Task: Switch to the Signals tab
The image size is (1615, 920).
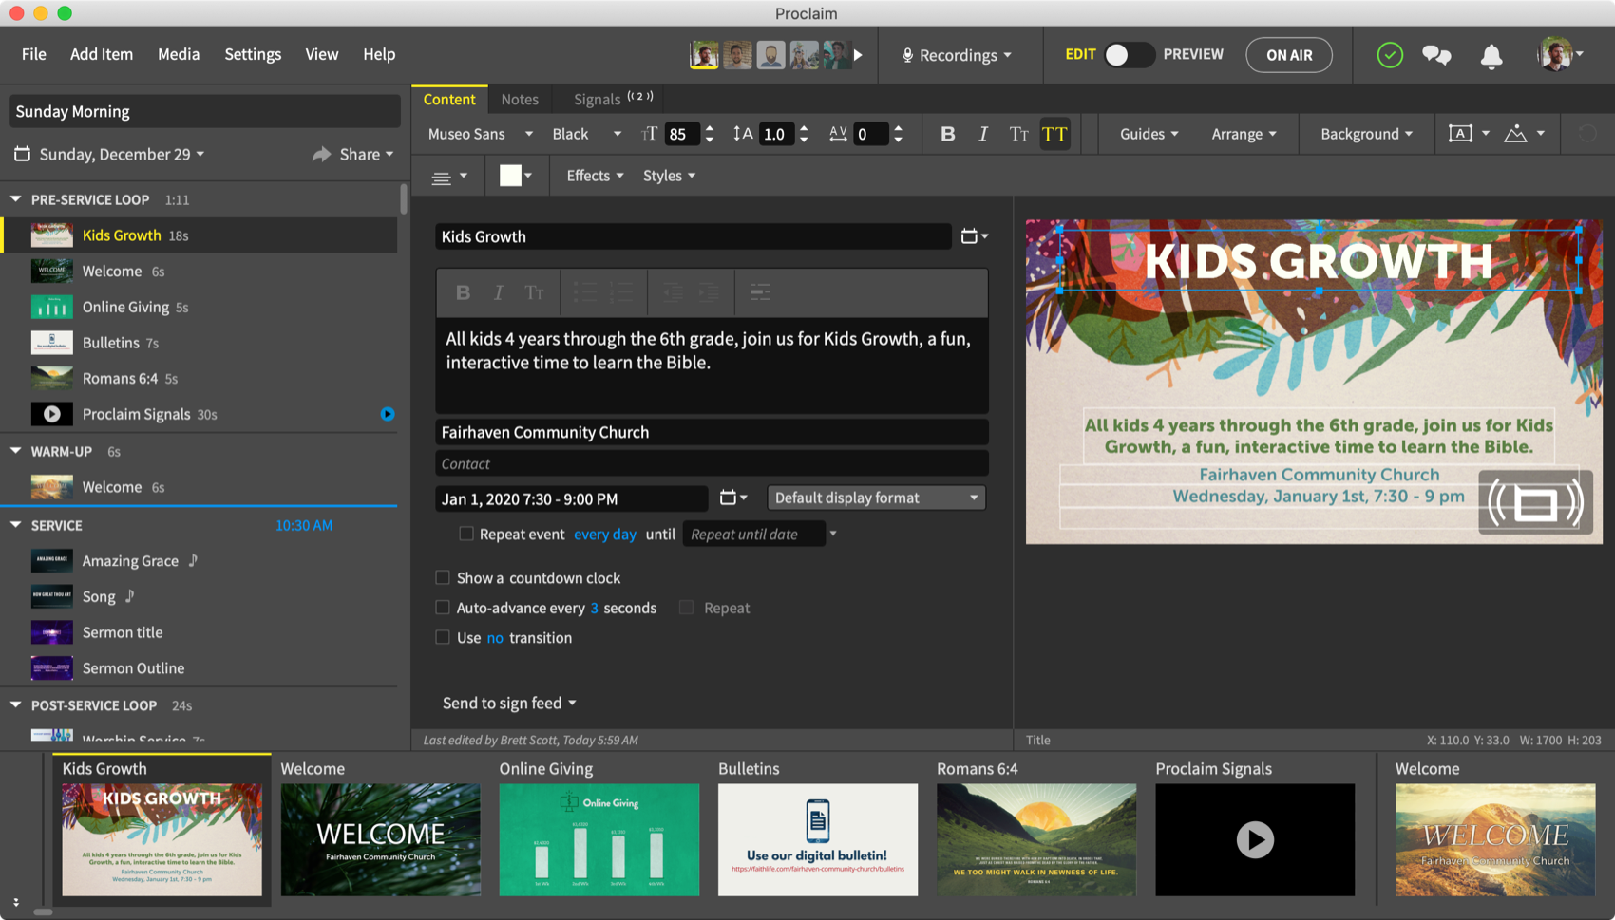Action: 613,99
